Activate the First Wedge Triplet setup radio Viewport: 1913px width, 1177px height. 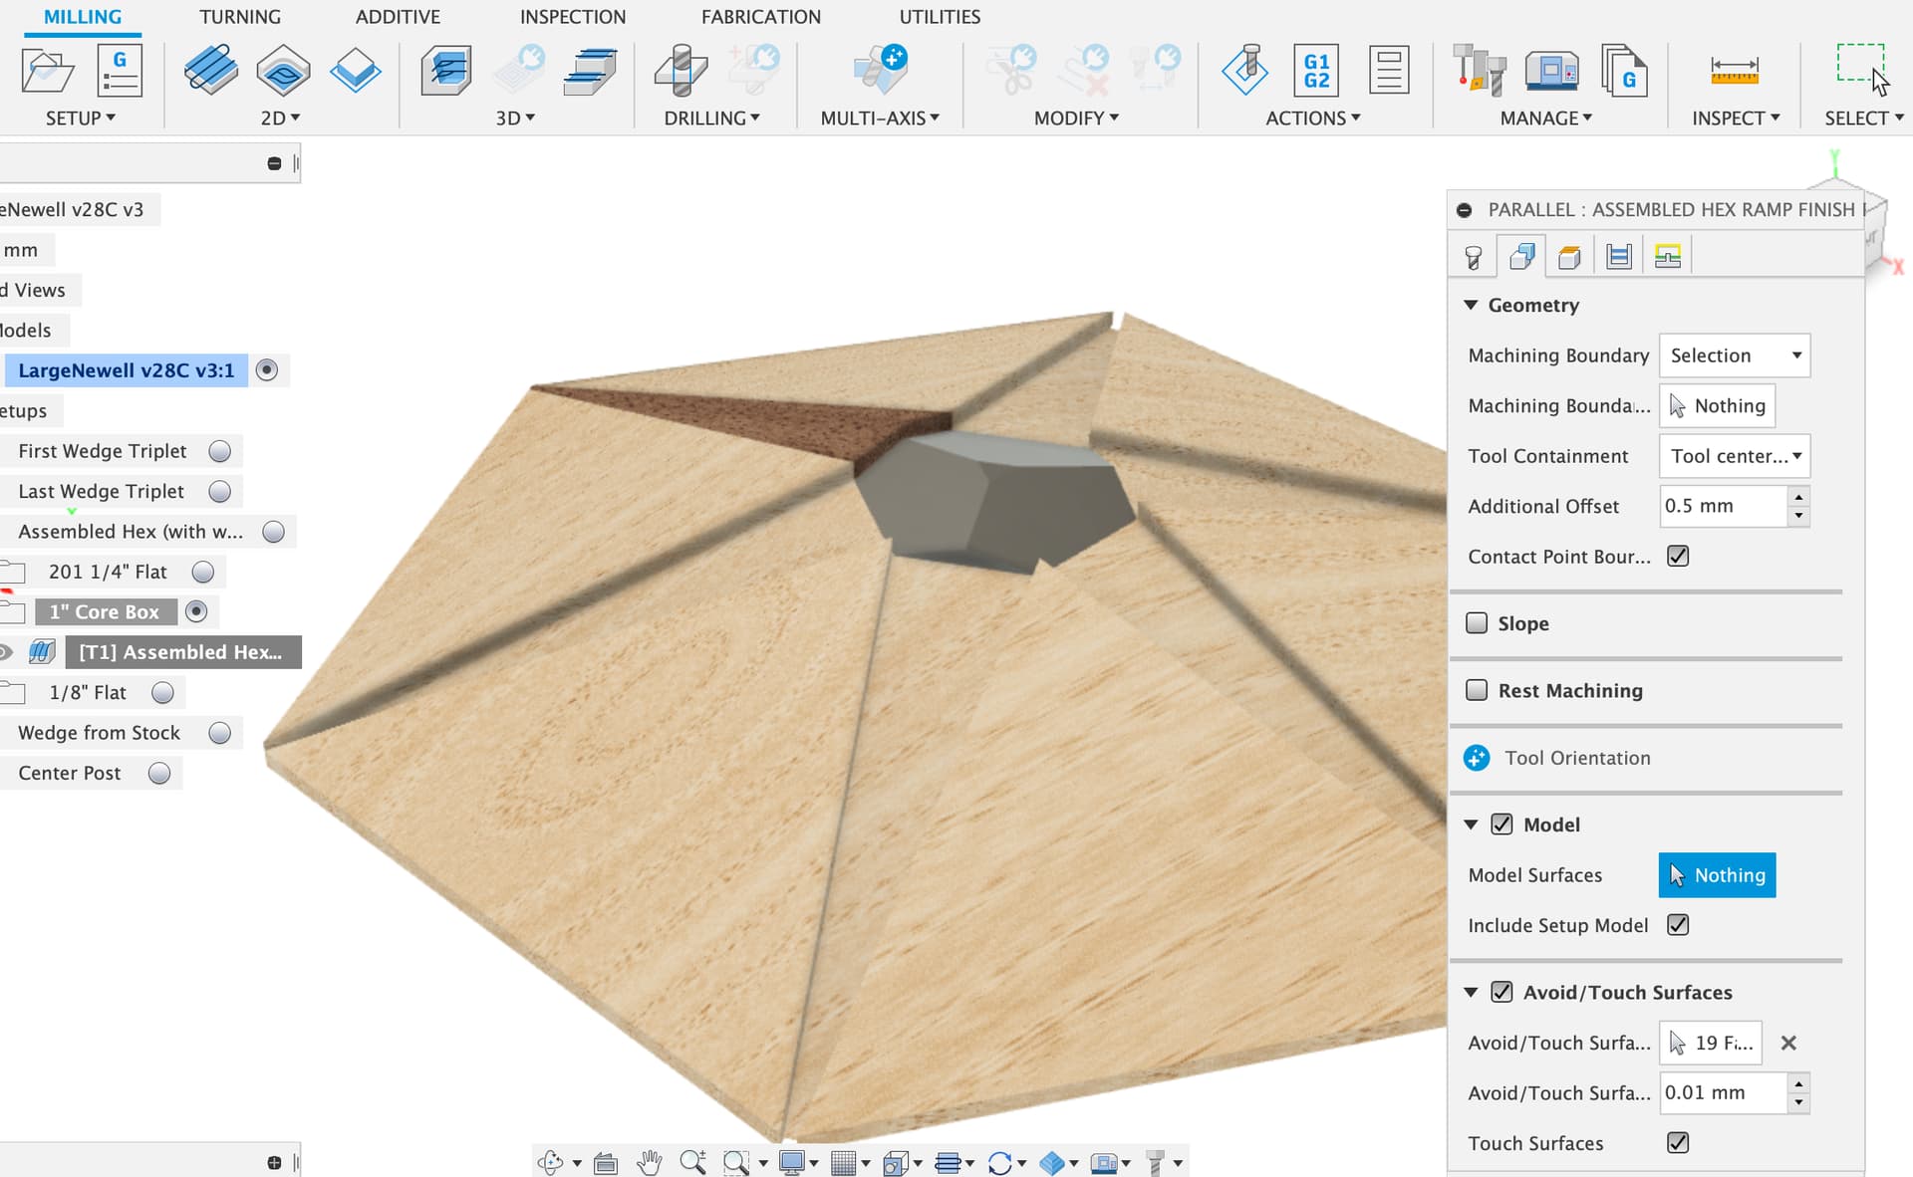[x=220, y=451]
